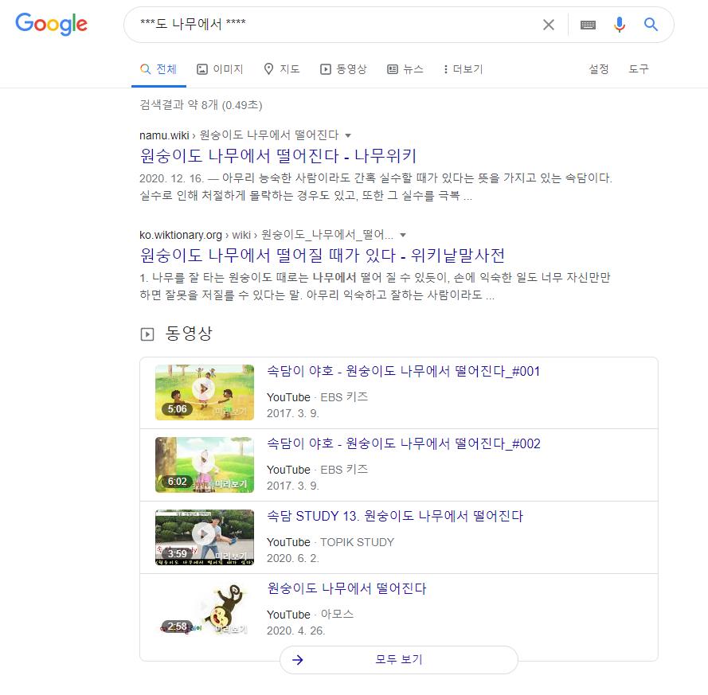Viewport: 708px width, 695px height.
Task: Select the 전체 tab
Action: 158,69
